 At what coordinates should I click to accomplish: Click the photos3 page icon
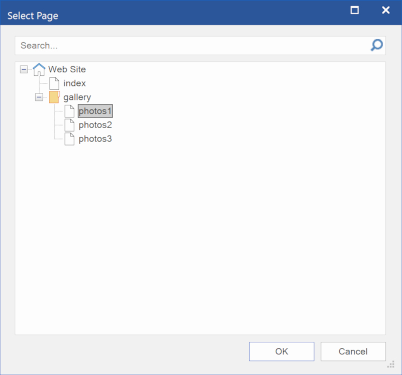[x=69, y=139]
